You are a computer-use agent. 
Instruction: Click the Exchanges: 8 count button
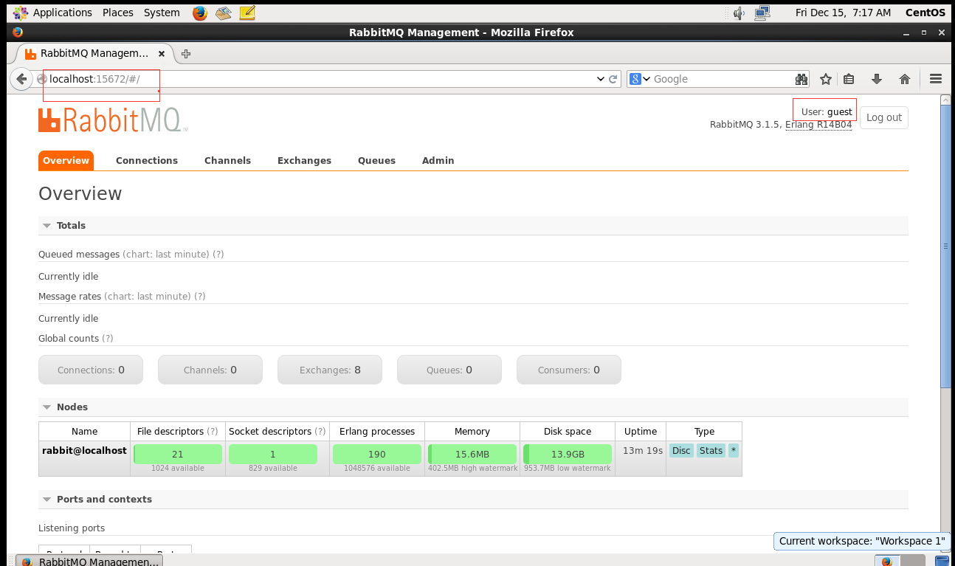point(330,370)
